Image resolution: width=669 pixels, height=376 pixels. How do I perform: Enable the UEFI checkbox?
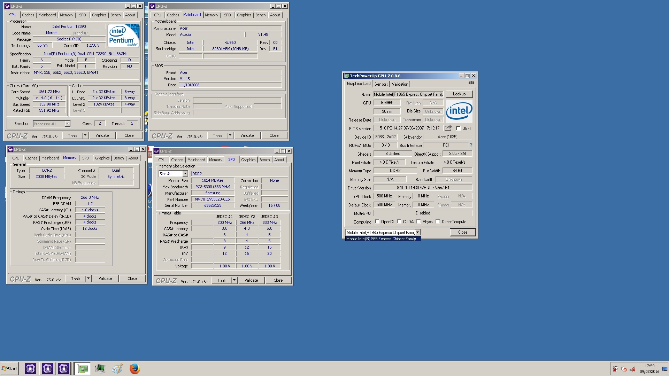(x=458, y=128)
